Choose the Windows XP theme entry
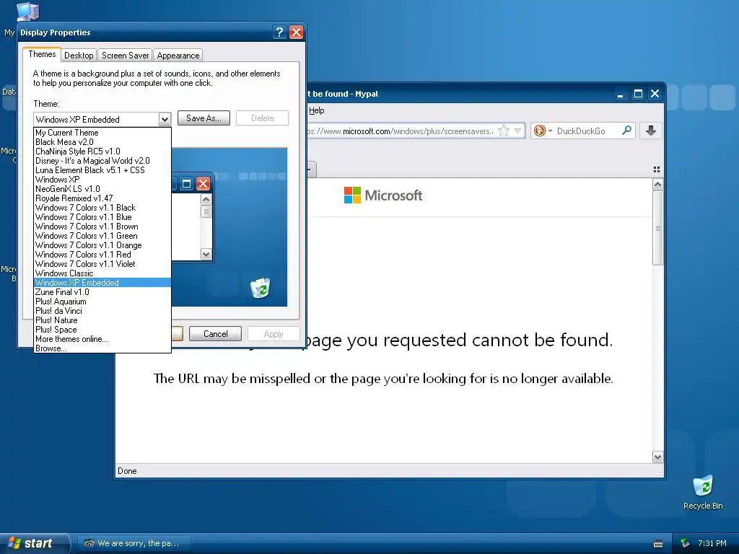Image resolution: width=739 pixels, height=554 pixels. [x=102, y=180]
